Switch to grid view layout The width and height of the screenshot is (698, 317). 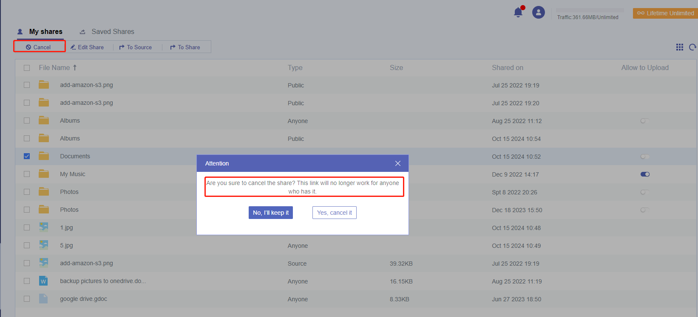680,47
